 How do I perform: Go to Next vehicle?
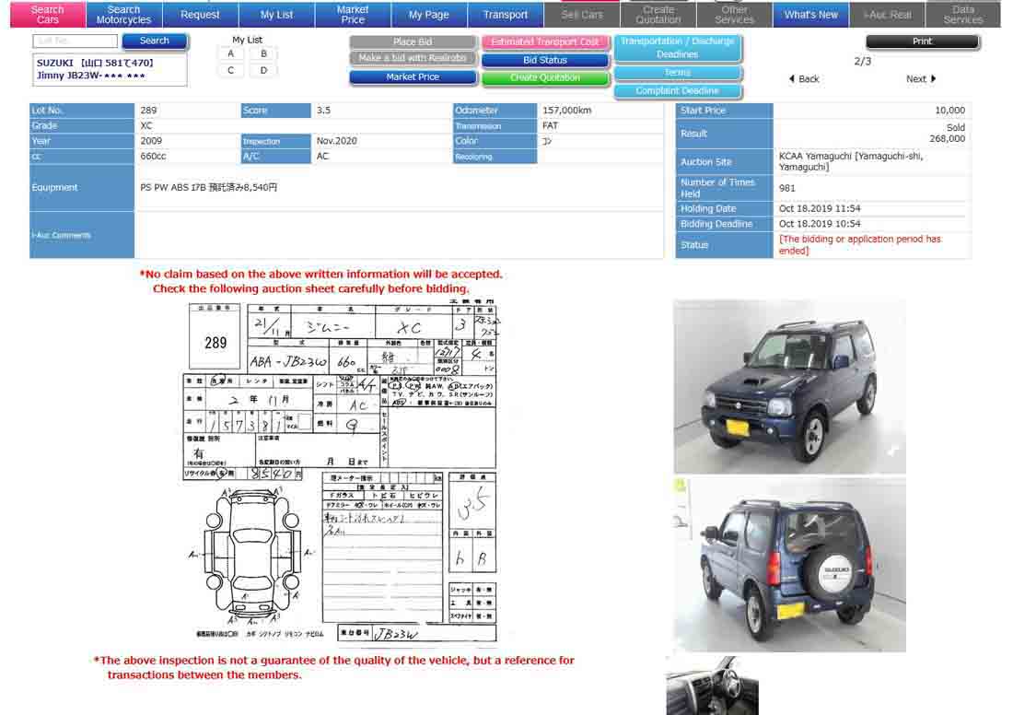coord(921,79)
